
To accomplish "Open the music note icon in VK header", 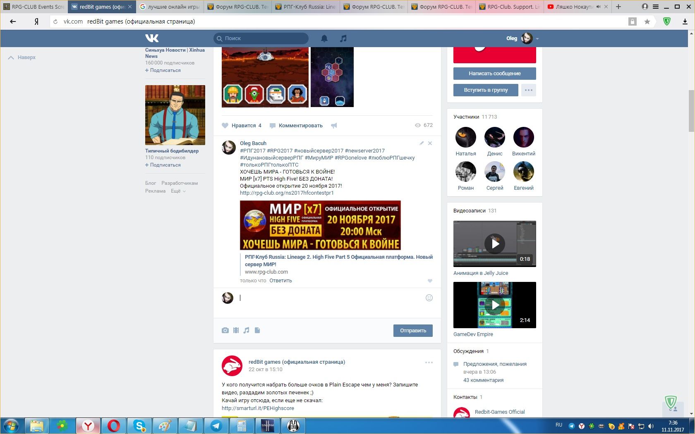I will pos(343,38).
